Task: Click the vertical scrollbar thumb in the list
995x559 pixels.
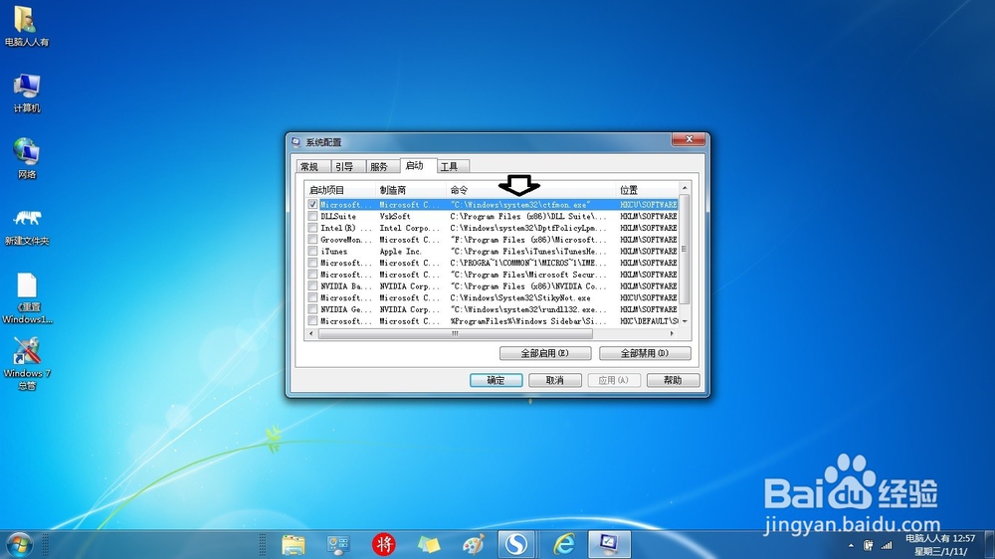Action: 685,250
